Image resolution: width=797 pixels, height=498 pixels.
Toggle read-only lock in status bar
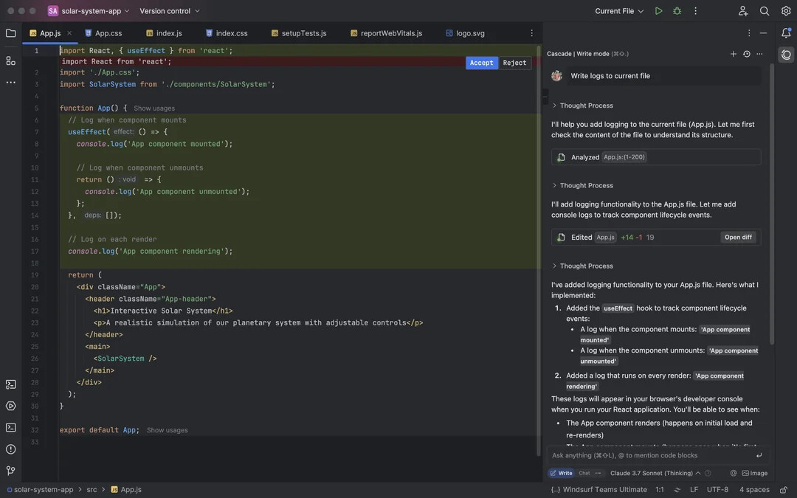(x=784, y=490)
